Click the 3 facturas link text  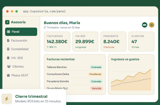pyautogui.click(x=109, y=47)
